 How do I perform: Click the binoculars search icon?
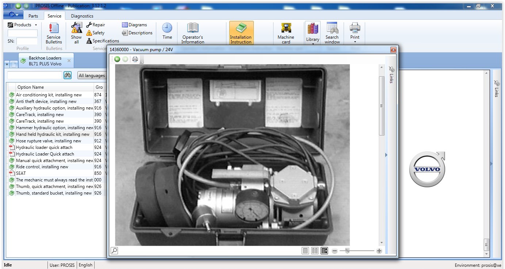[68, 75]
